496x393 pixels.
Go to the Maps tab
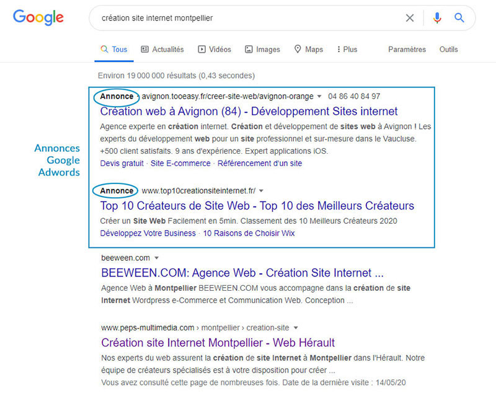pos(308,50)
